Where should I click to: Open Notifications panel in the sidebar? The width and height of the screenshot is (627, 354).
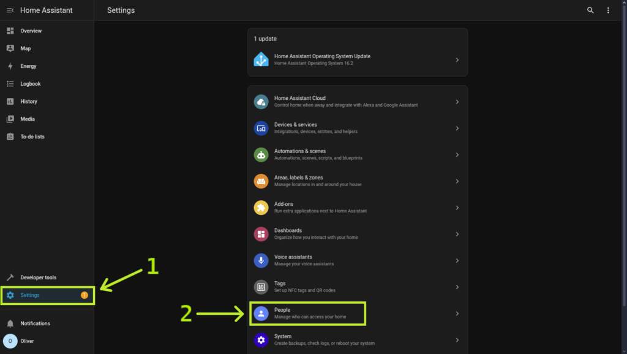(35, 323)
